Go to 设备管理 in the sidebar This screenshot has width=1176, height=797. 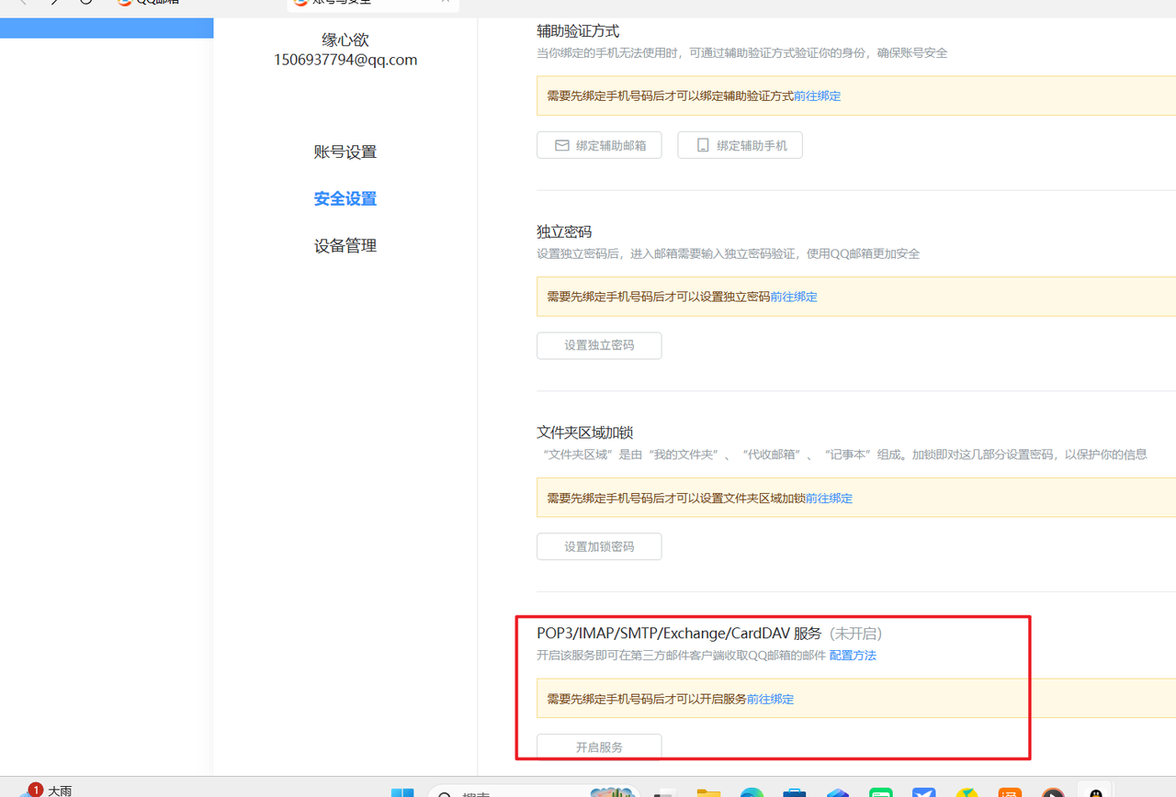tap(345, 246)
